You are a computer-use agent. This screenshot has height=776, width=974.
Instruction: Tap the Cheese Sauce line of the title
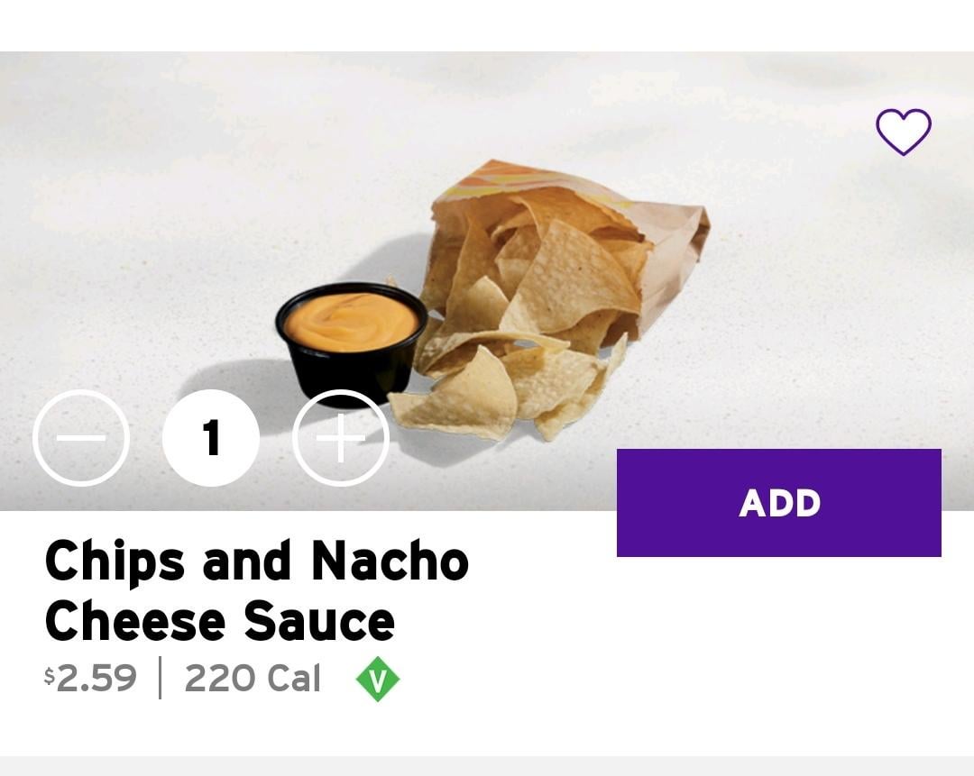(x=219, y=621)
